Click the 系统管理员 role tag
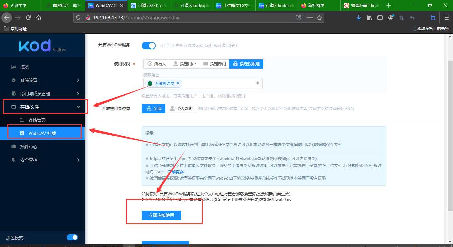The width and height of the screenshot is (453, 247). click(x=163, y=83)
